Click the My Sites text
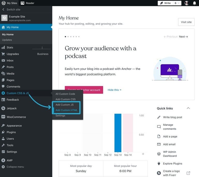 coord(12,3)
